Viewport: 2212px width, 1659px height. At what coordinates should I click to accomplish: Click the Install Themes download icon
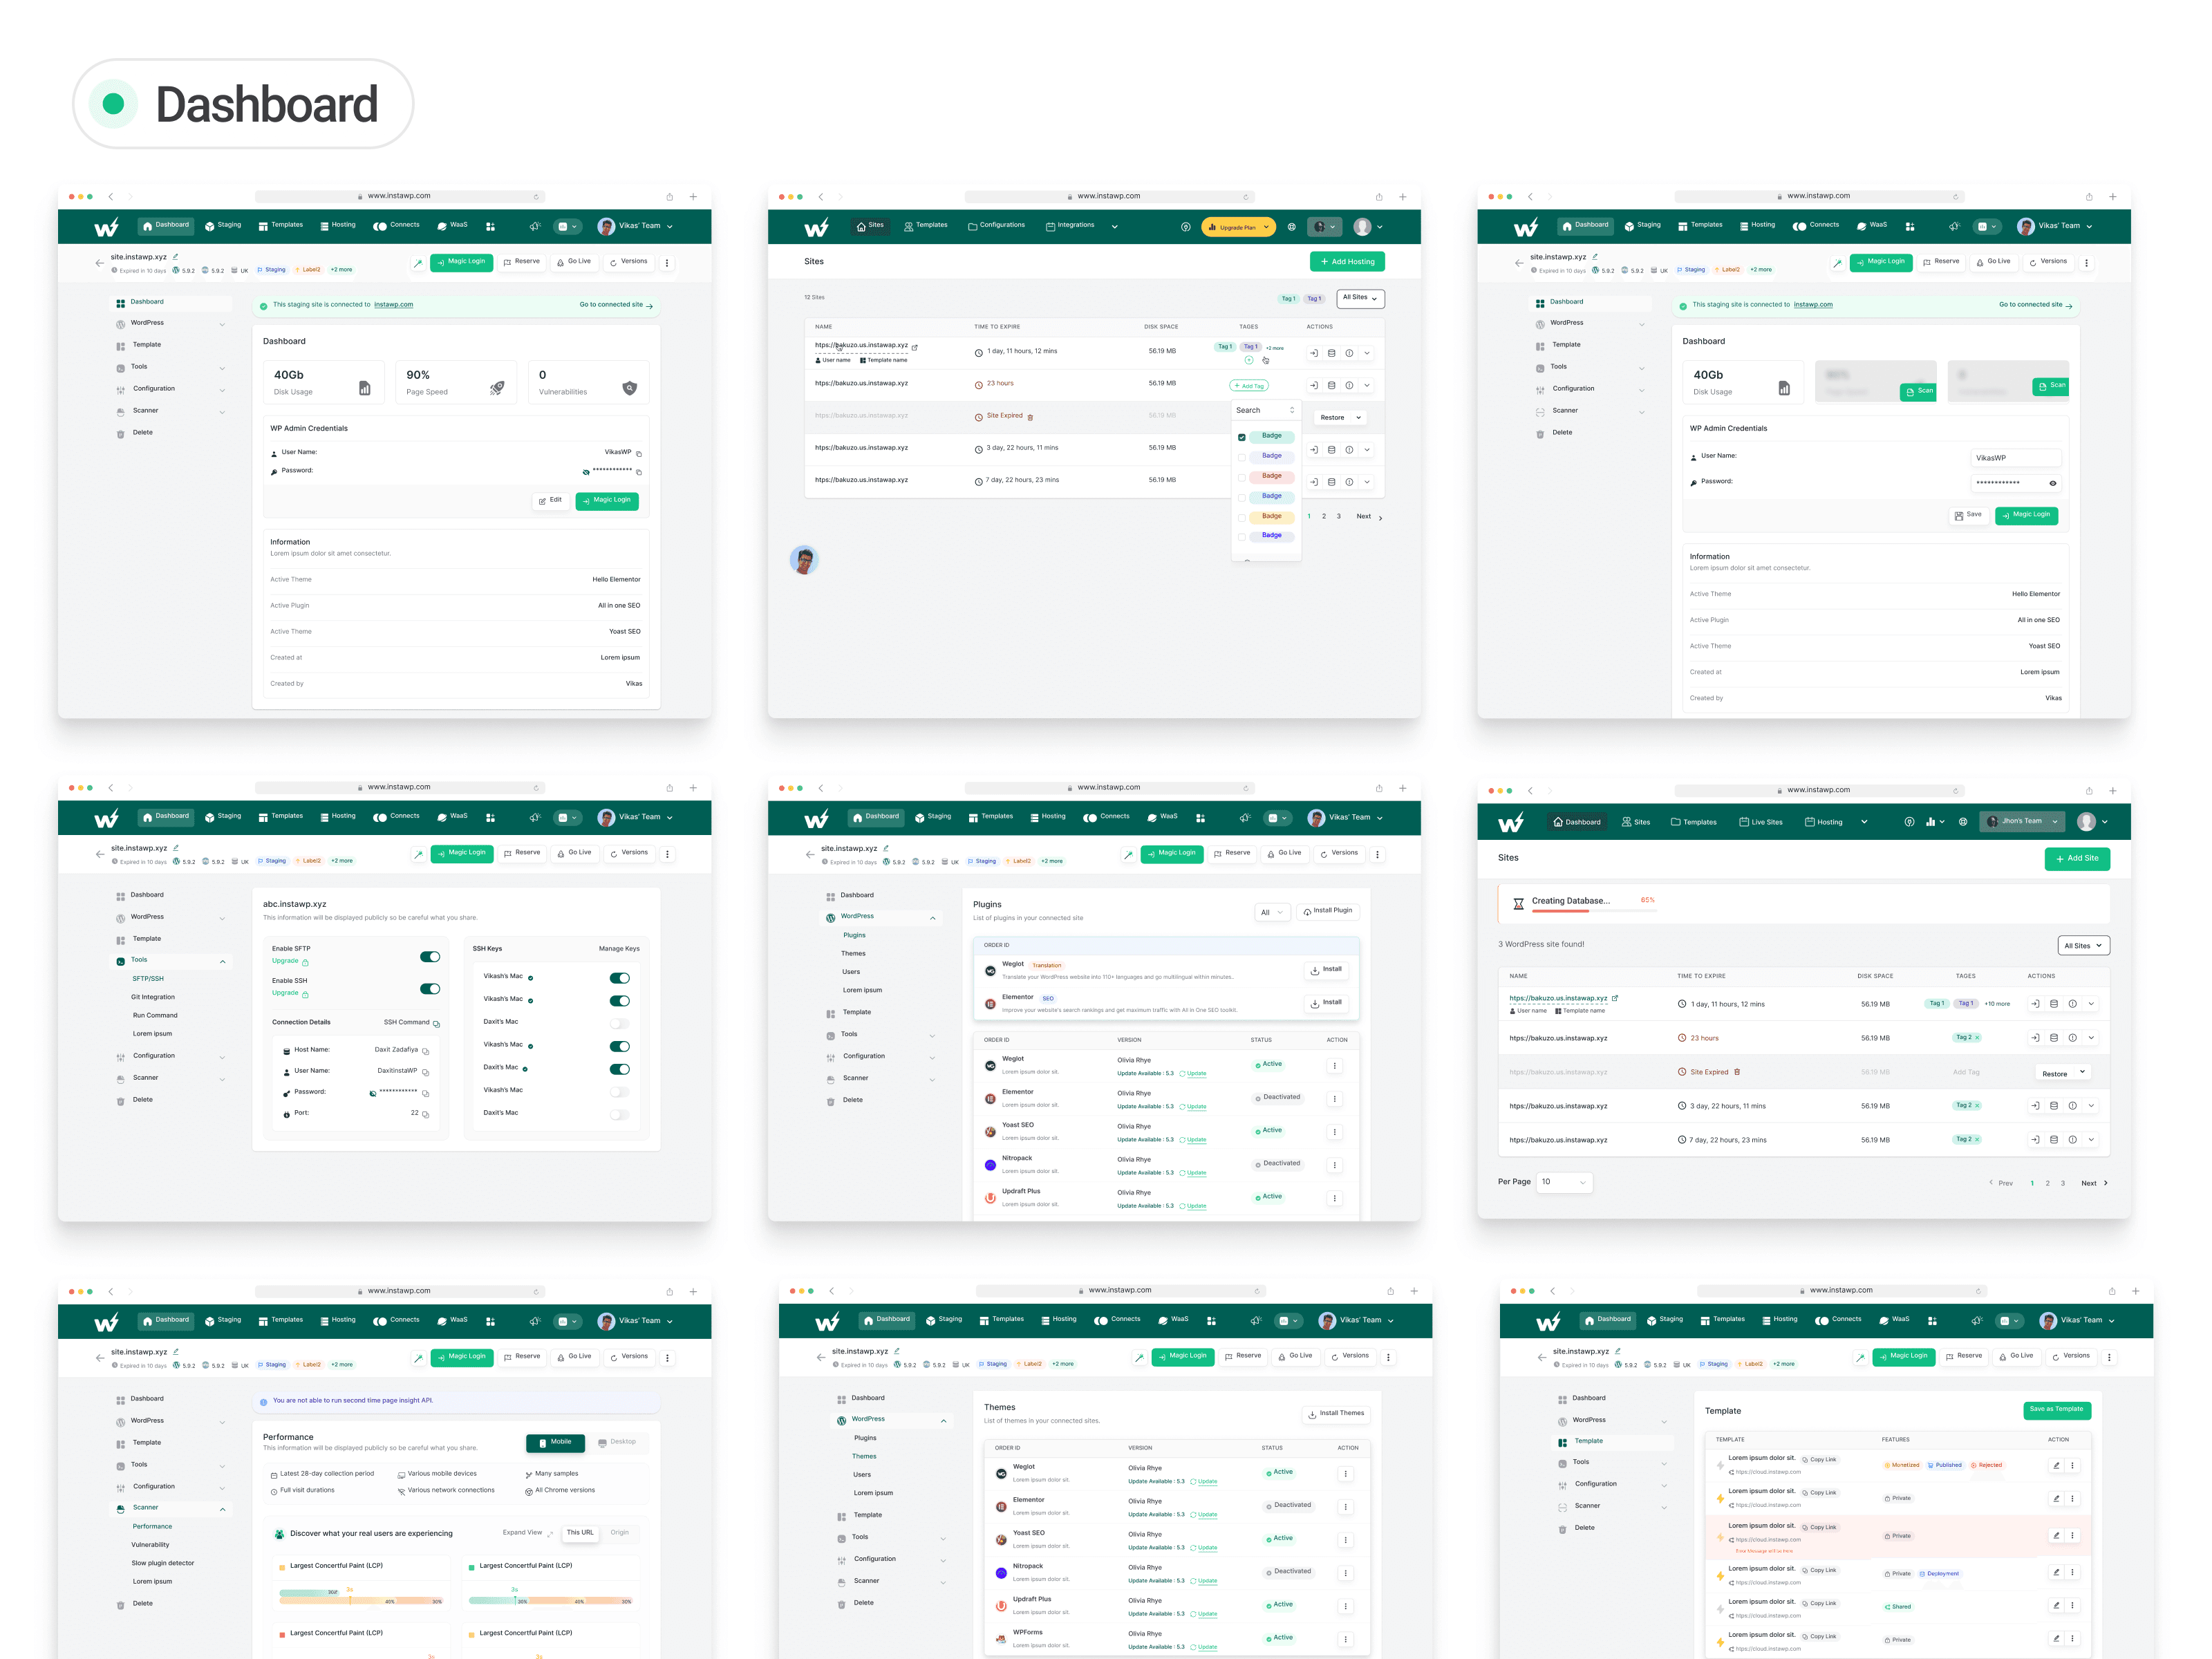(1312, 1414)
